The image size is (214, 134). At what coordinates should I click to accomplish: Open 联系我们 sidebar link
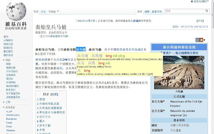(x=11, y=90)
